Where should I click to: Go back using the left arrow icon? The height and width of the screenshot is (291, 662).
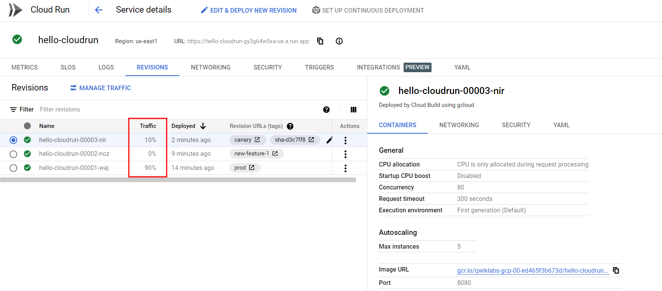pyautogui.click(x=99, y=10)
